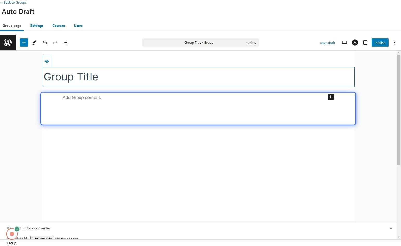Click the laptop Preview icon
The width and height of the screenshot is (401, 246).
pos(344,42)
